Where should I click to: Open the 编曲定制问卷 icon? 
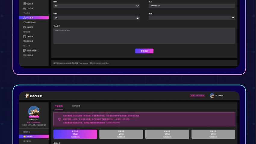pos(25,51)
